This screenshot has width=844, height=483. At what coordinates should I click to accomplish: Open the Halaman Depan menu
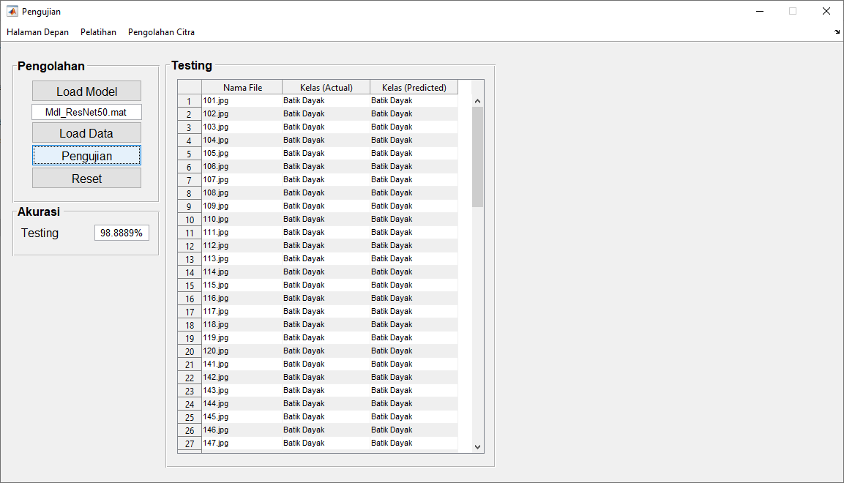tap(37, 32)
